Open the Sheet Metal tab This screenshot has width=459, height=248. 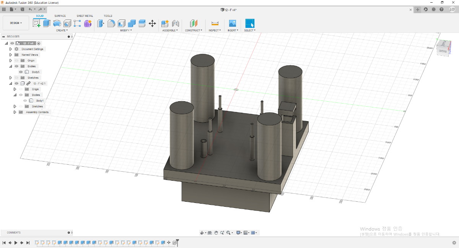(85, 16)
